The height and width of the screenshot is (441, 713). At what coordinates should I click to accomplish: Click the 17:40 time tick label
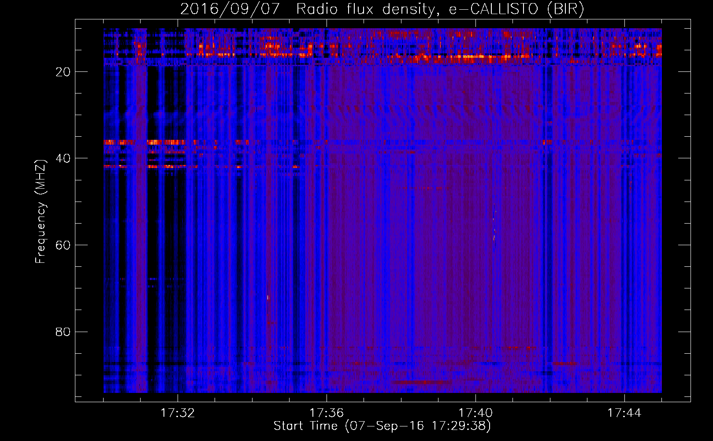pos(475,413)
